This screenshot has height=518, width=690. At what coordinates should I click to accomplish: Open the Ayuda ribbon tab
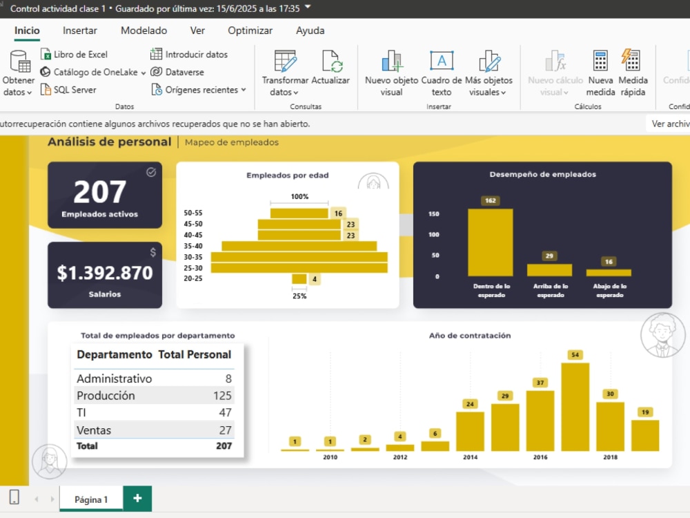(310, 30)
